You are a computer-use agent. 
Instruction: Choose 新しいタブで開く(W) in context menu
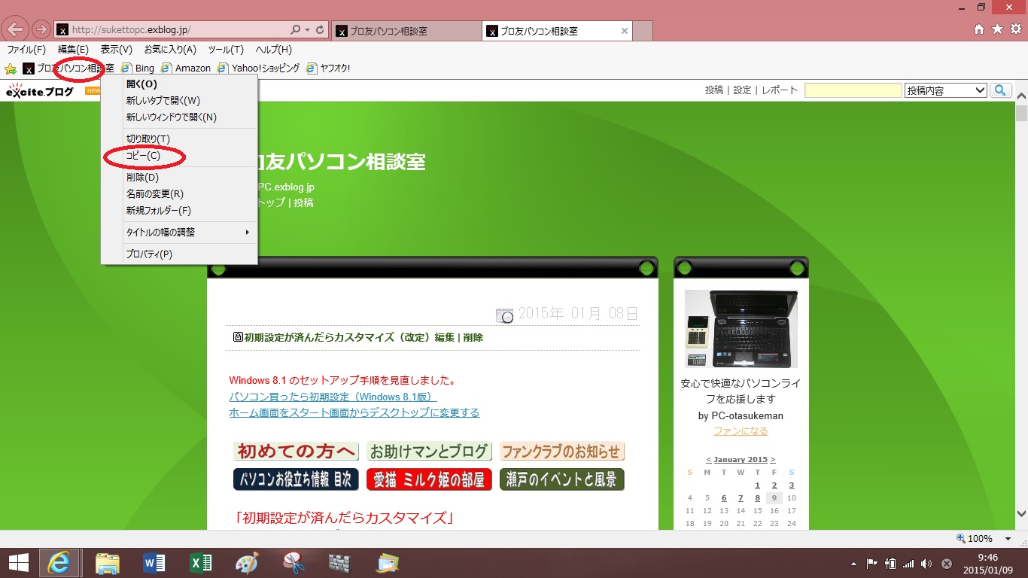pyautogui.click(x=179, y=101)
